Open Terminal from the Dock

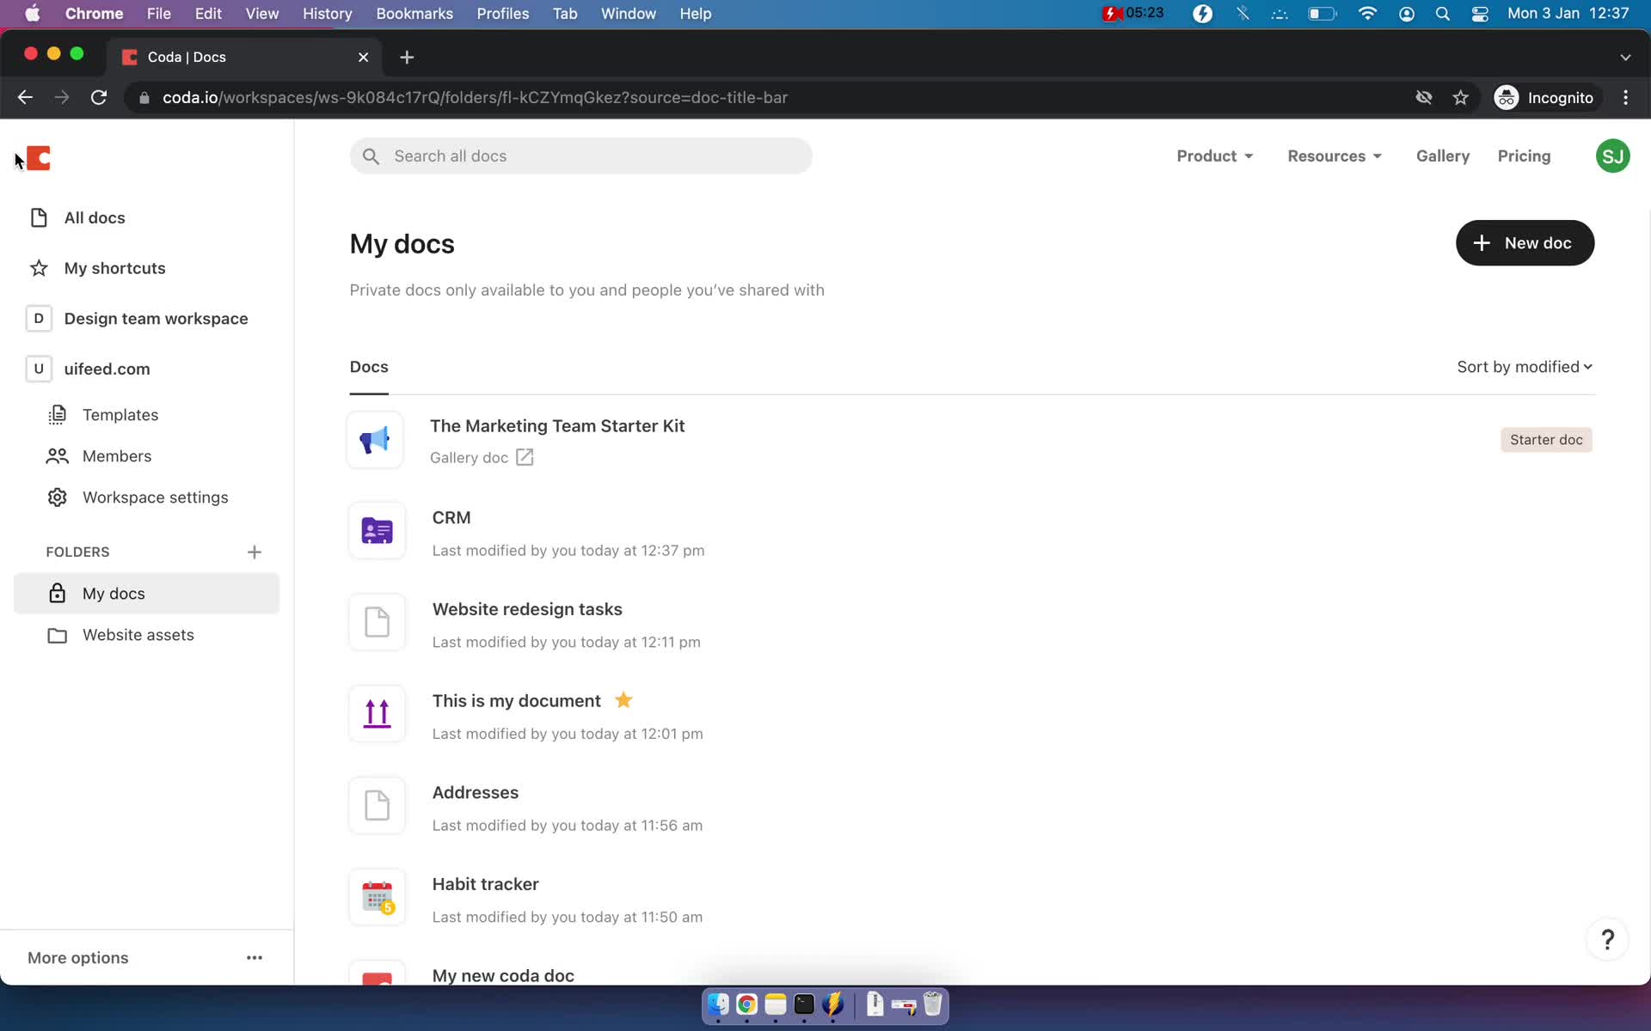[x=804, y=1004]
